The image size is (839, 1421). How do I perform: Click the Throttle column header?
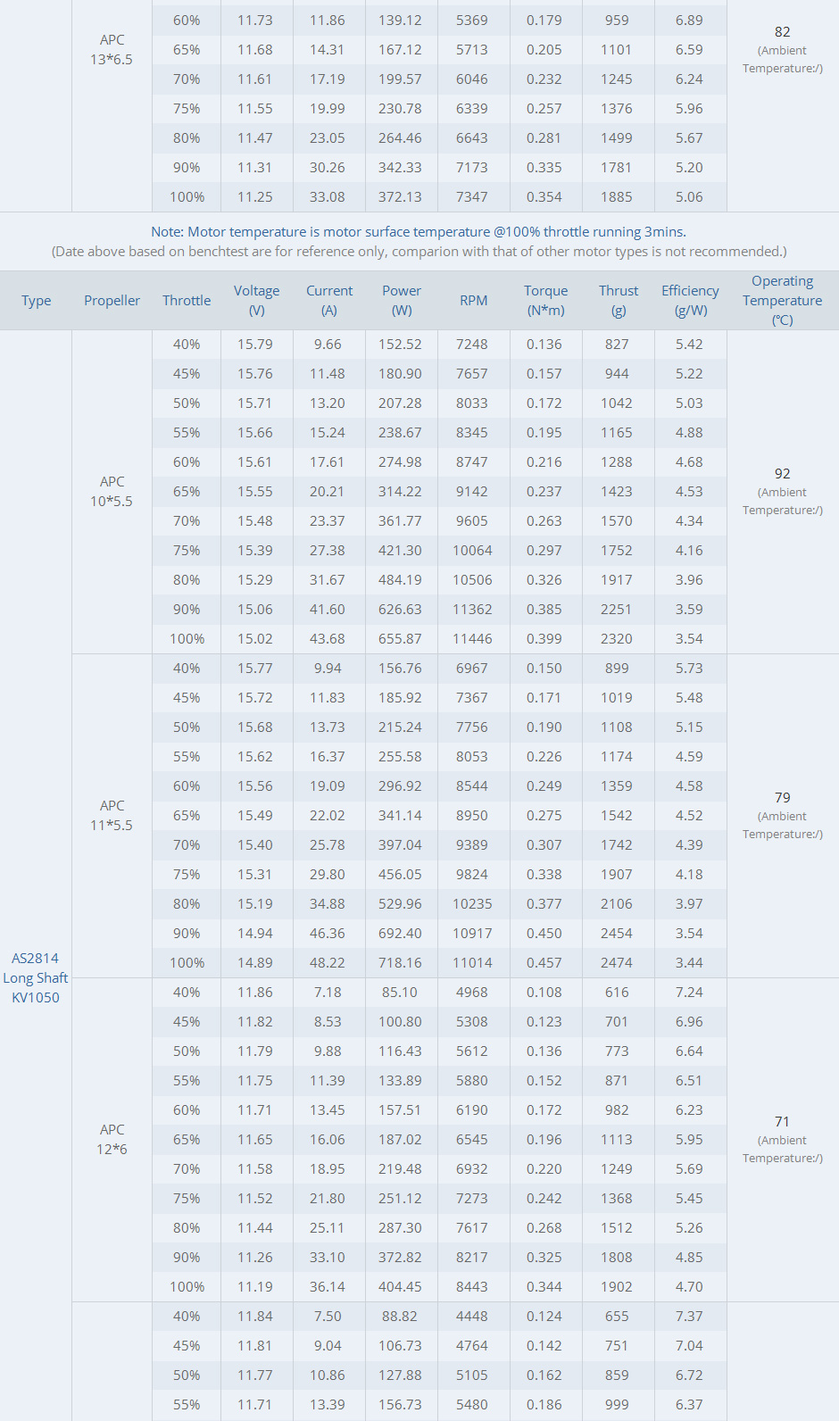pyautogui.click(x=187, y=301)
